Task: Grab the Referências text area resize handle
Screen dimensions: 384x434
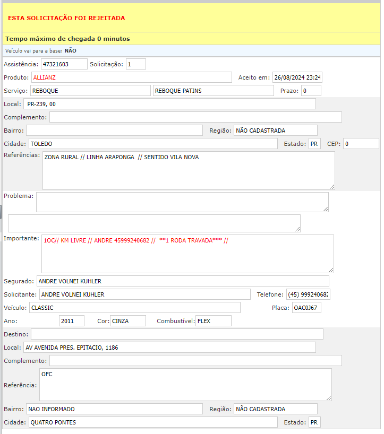Action: pos(332,187)
